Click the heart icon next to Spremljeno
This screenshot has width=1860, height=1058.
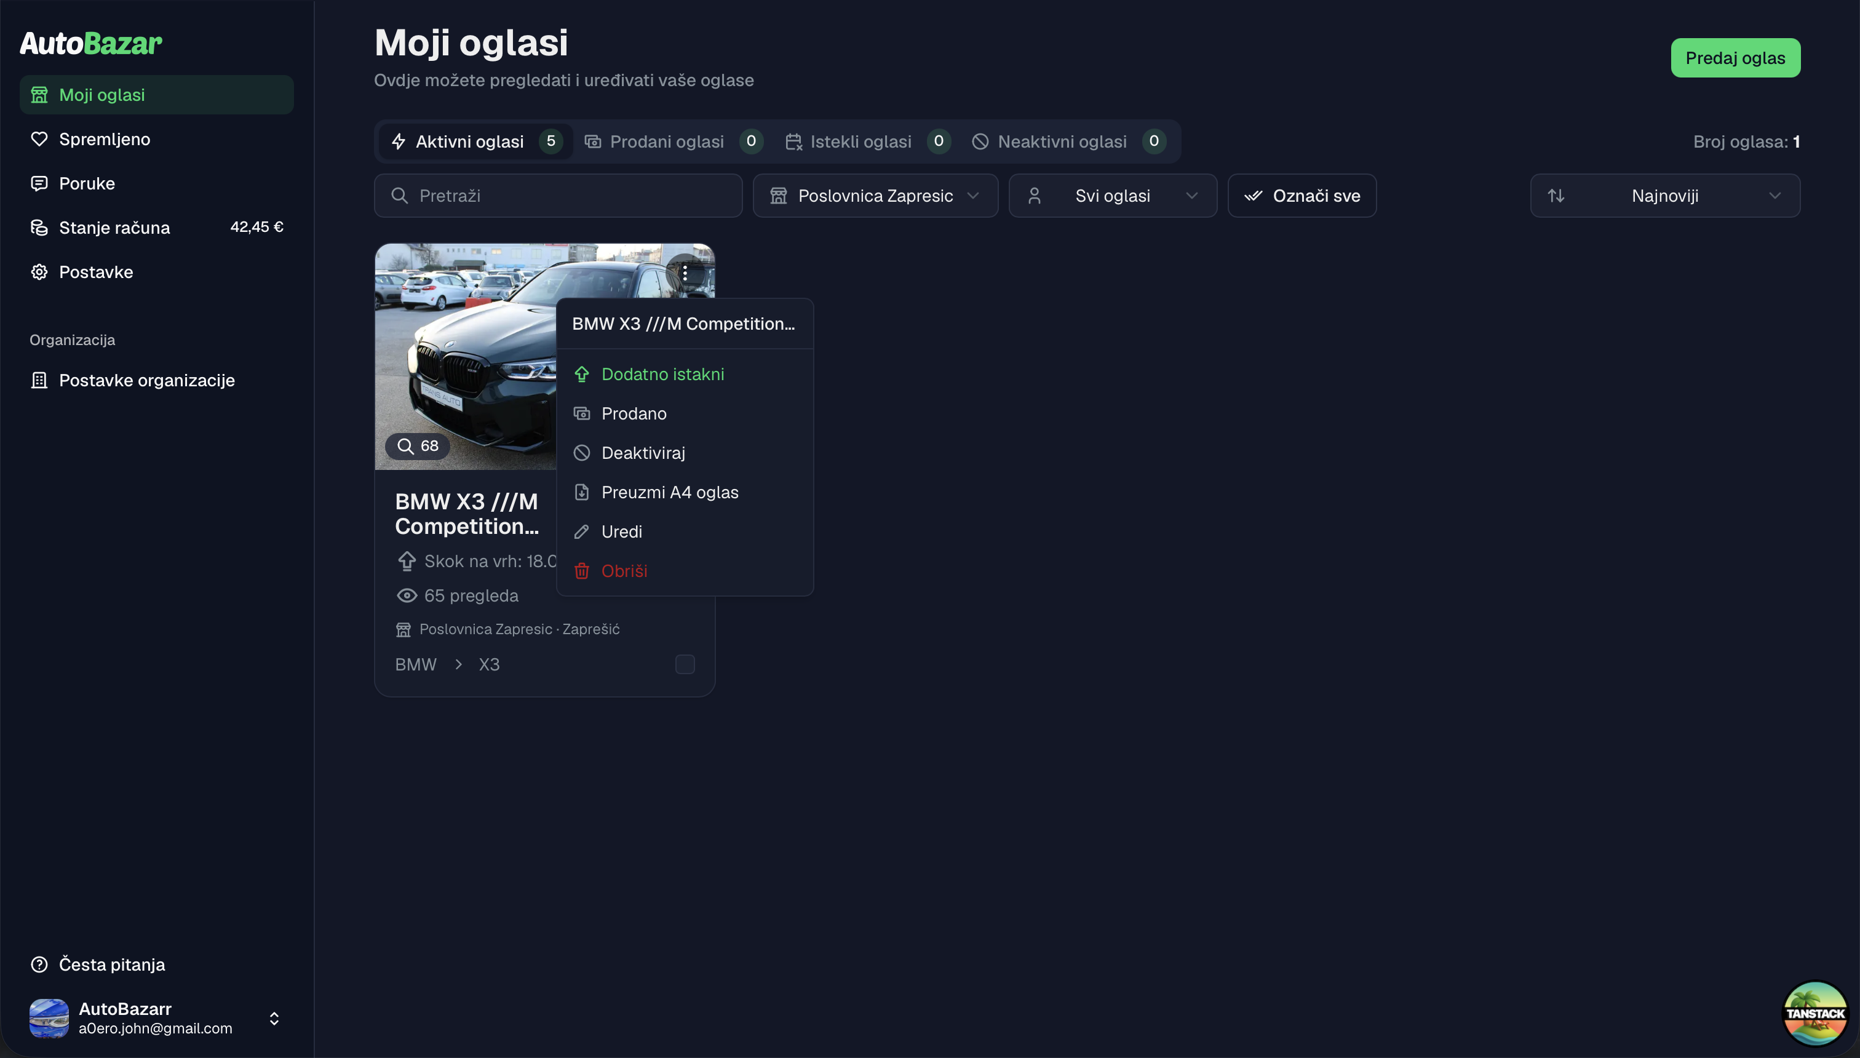(39, 139)
